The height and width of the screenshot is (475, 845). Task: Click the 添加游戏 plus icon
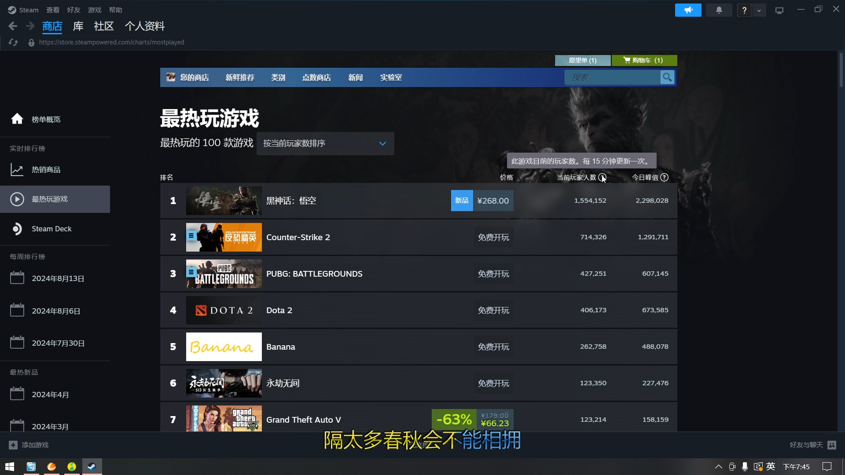click(13, 445)
